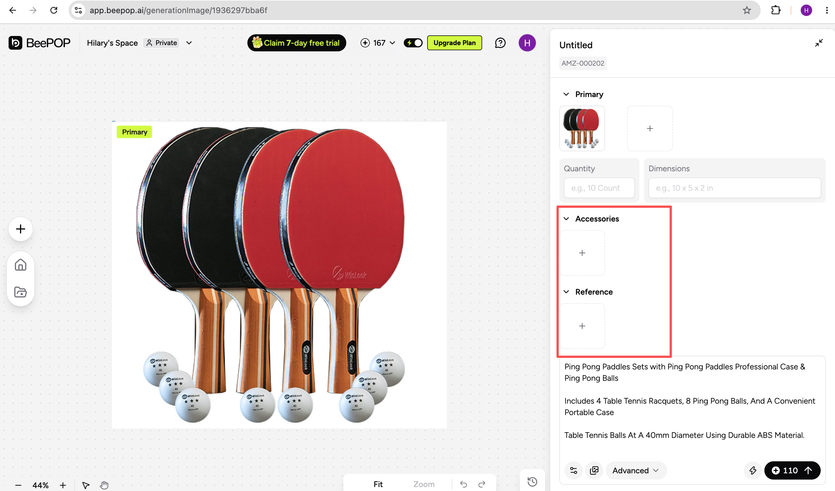Add a Reference image
Screen dimensions: 835x491
click(582, 326)
